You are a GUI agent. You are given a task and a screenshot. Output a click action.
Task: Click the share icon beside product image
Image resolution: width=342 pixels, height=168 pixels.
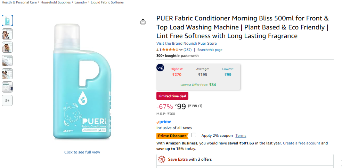click(x=143, y=22)
